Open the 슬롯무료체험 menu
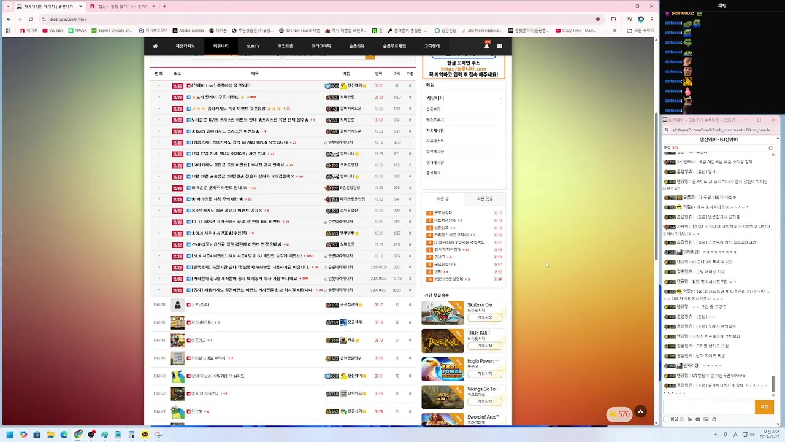This screenshot has width=785, height=442. coord(394,46)
